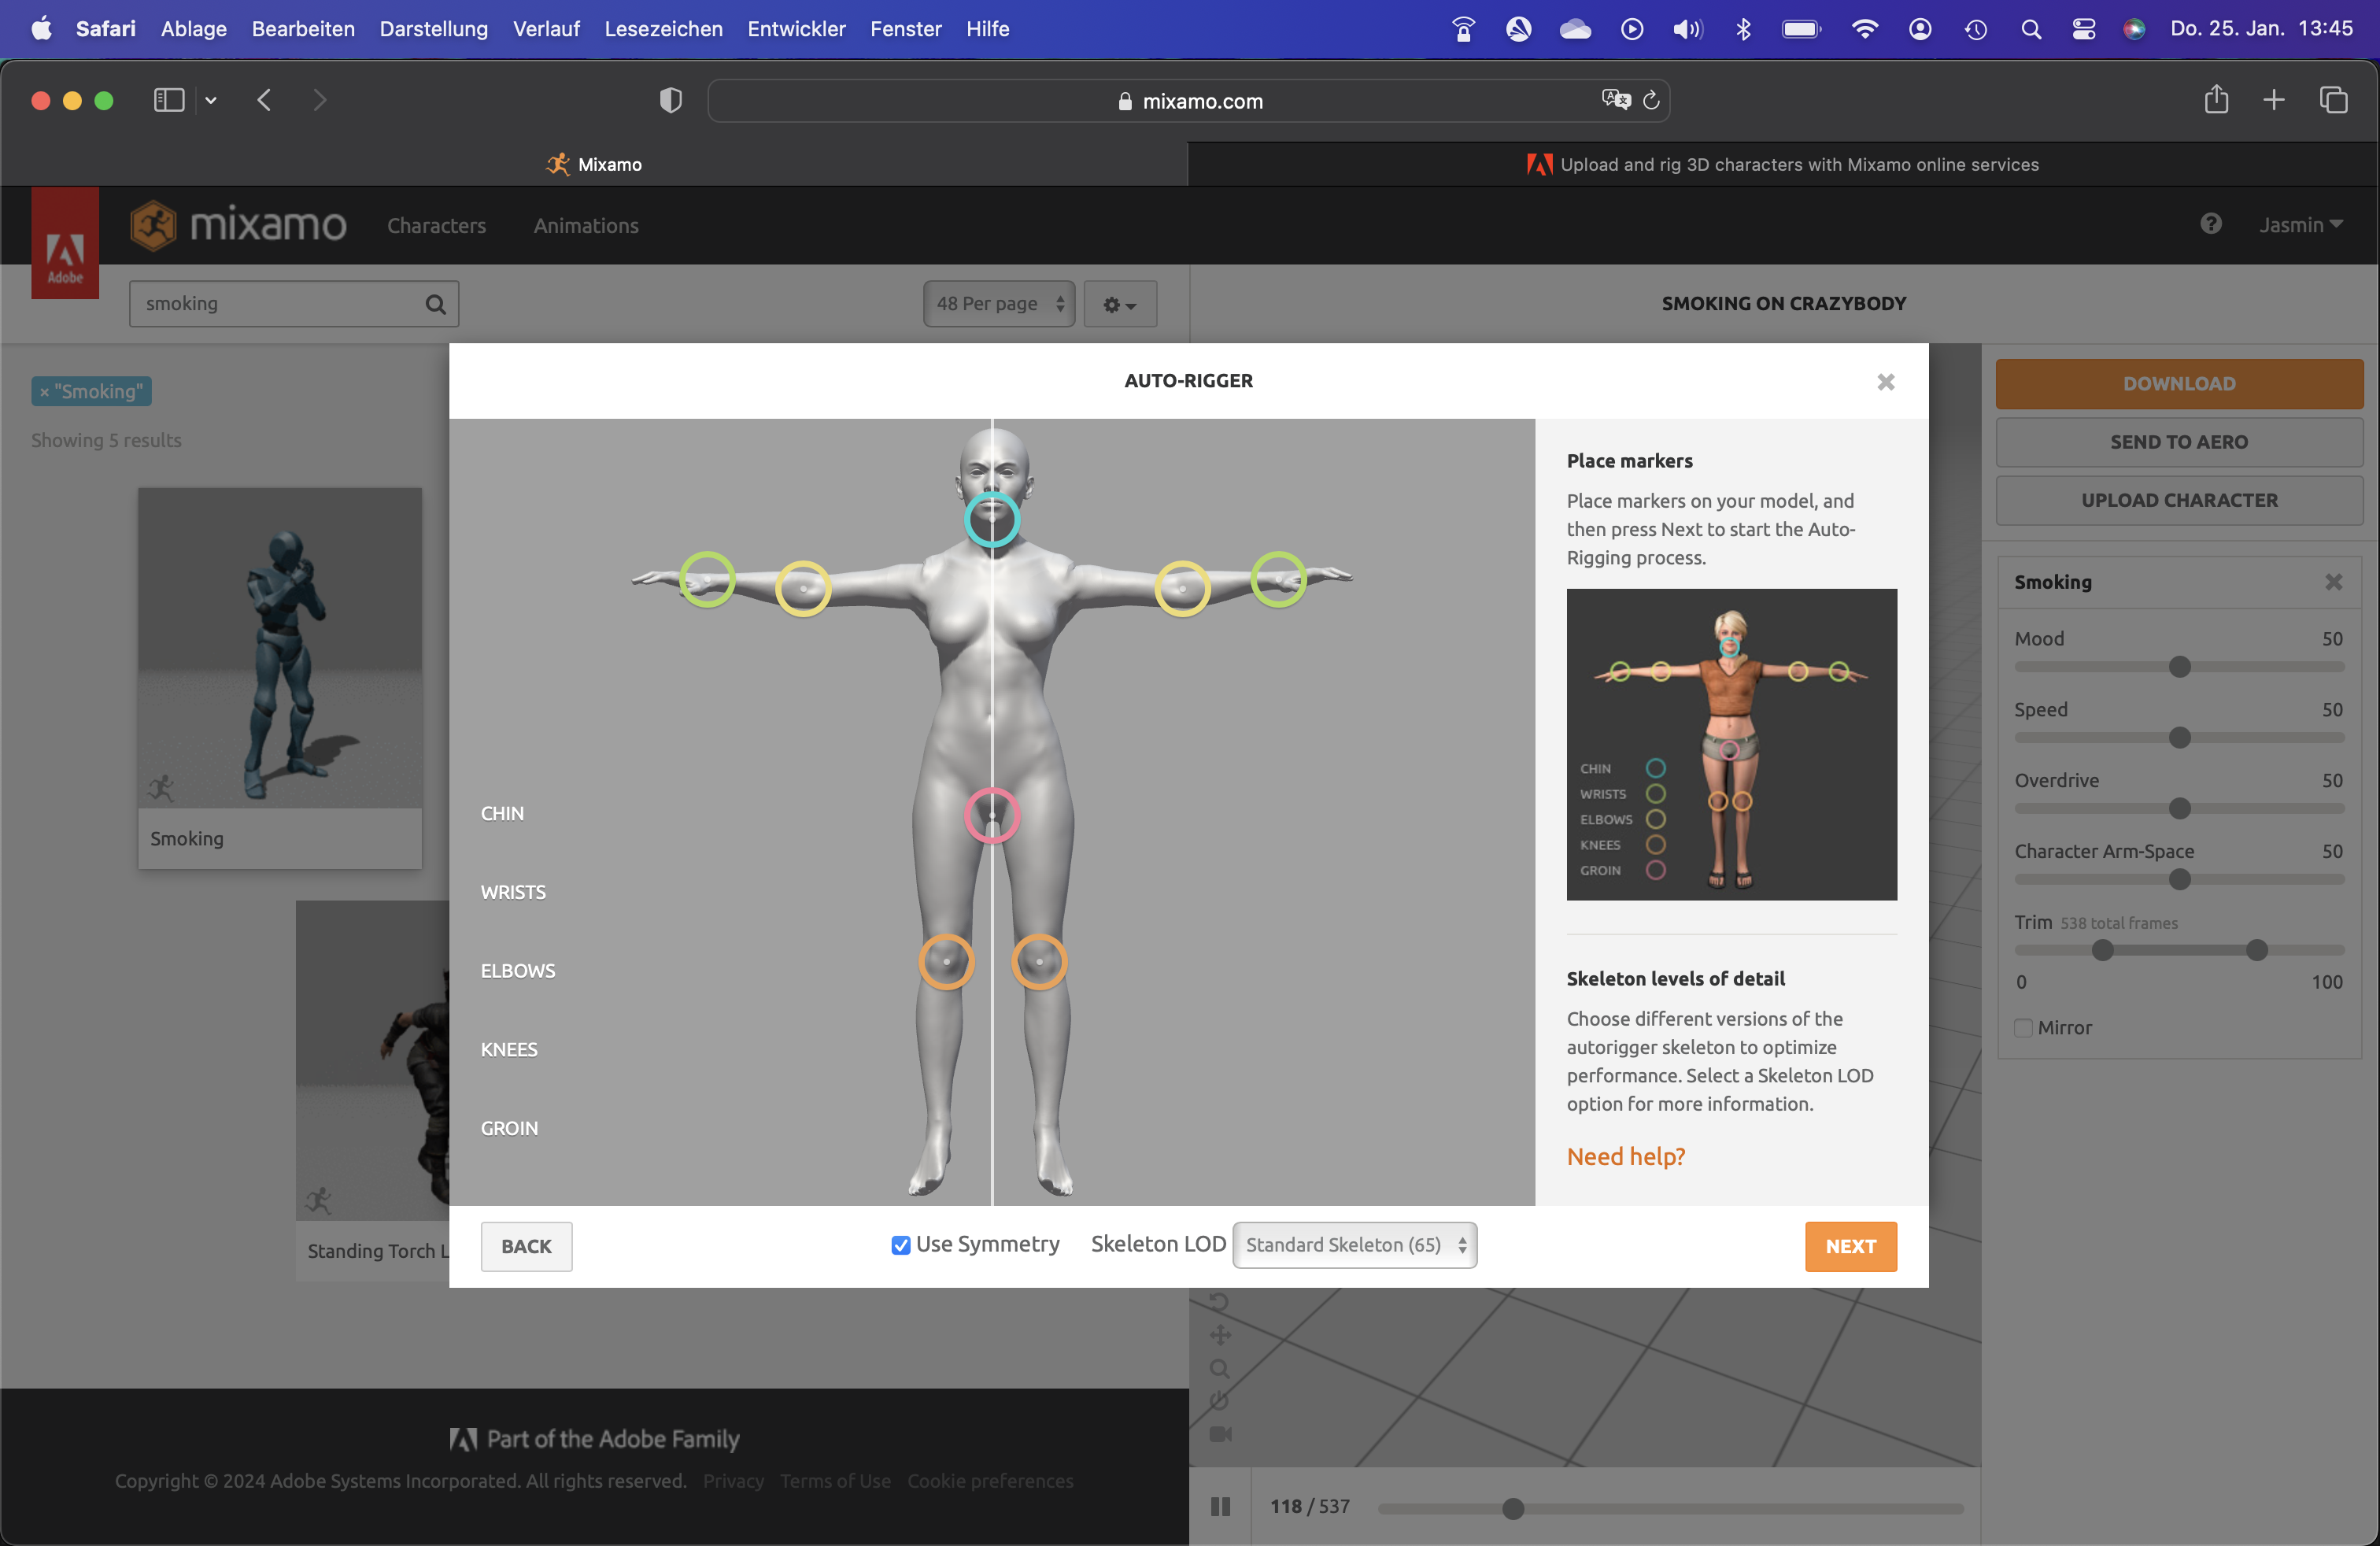Remove the "Smoking" search filter tag

pos(43,392)
